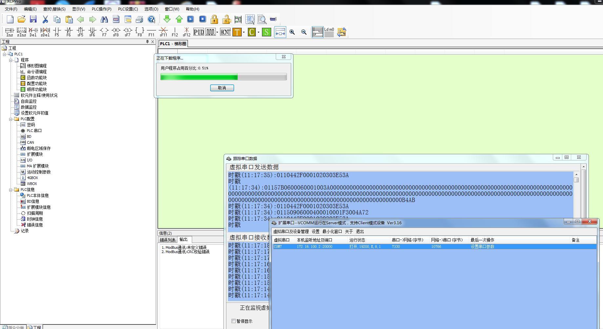Open PLC 串口 settings in tree
This screenshot has width=603, height=329.
click(34, 131)
